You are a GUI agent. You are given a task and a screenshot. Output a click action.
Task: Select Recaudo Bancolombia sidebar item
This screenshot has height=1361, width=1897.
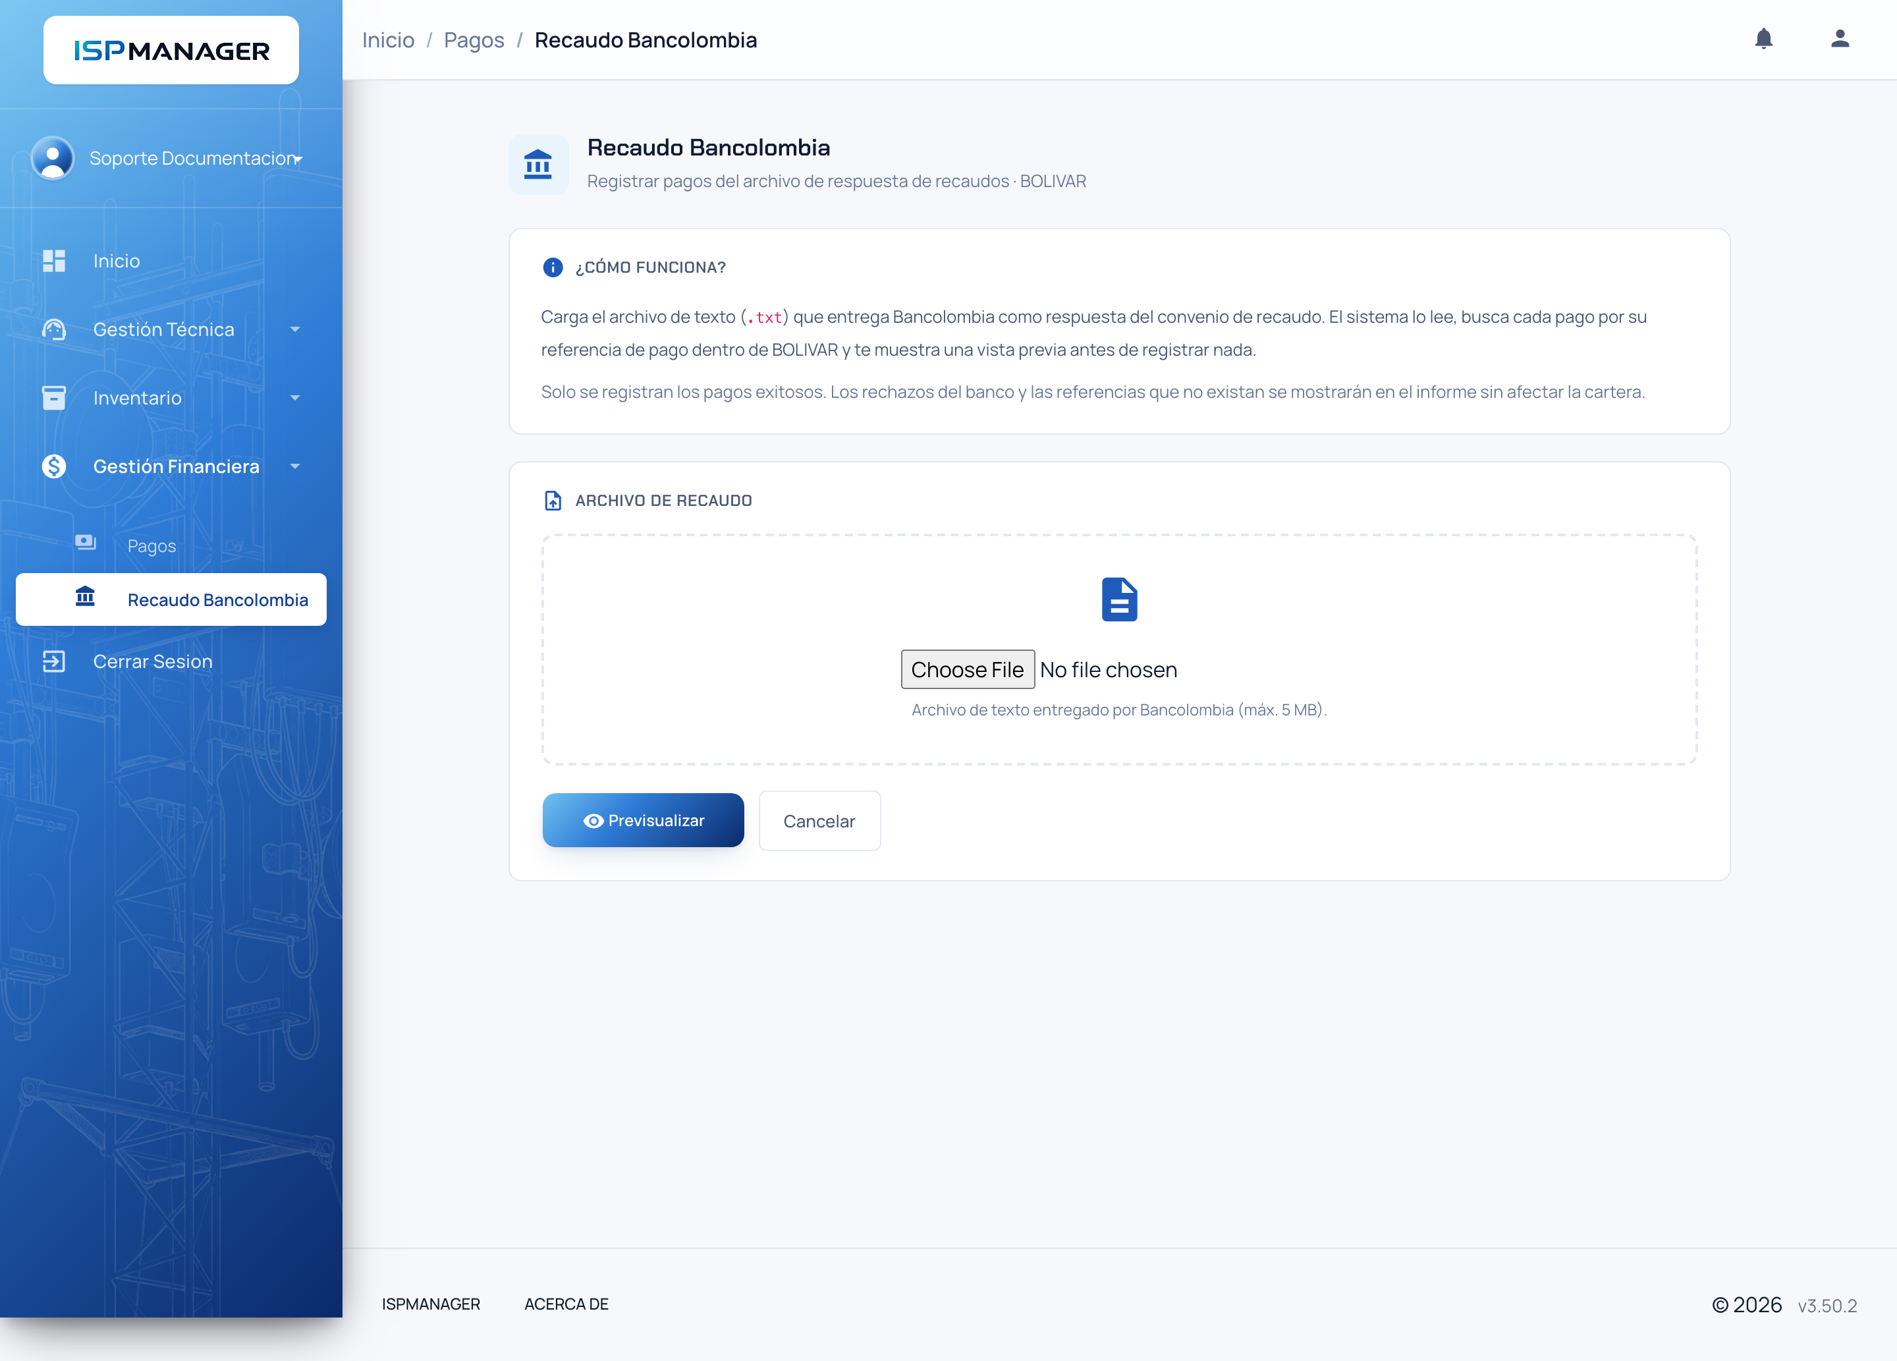(171, 599)
